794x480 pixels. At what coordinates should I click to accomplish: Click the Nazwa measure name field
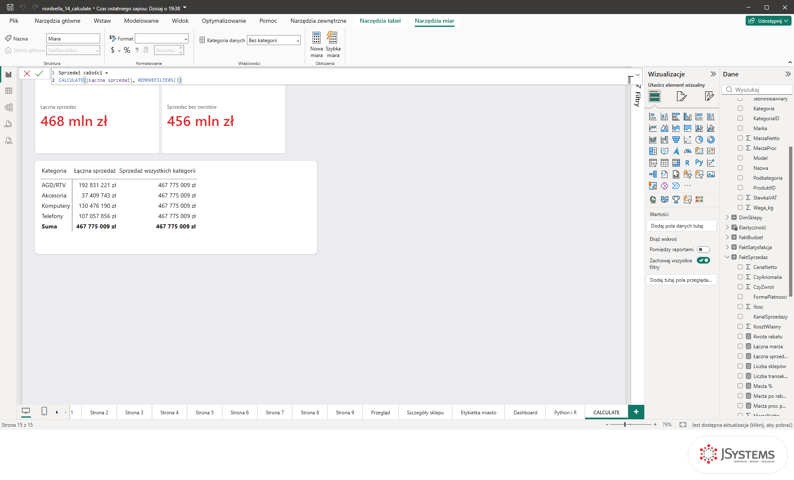coord(73,39)
